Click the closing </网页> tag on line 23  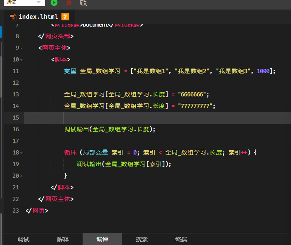tap(37, 211)
